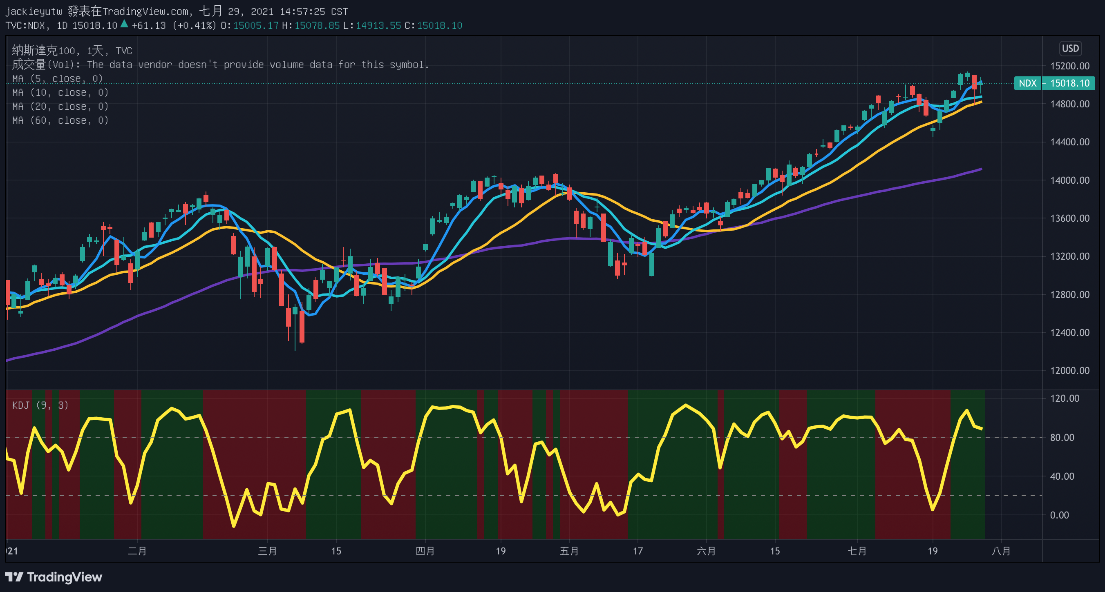Image resolution: width=1105 pixels, height=592 pixels.
Task: Select the MA (60, close, 0) legend
Action: point(60,120)
